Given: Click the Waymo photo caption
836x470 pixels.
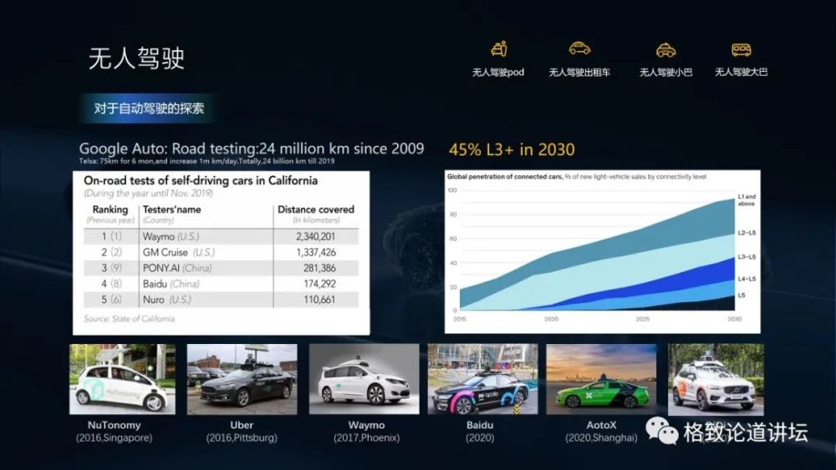Looking at the screenshot, I should (x=366, y=431).
